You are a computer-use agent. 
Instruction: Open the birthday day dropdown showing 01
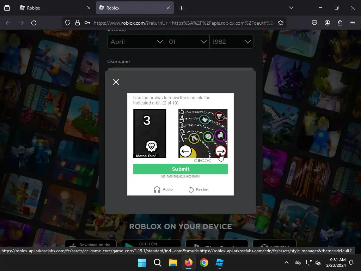coord(188,42)
